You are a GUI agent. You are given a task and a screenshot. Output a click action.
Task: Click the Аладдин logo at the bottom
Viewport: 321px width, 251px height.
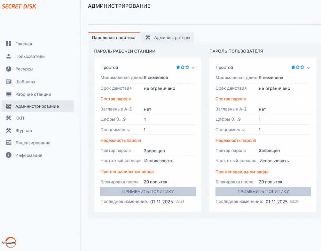[9, 242]
